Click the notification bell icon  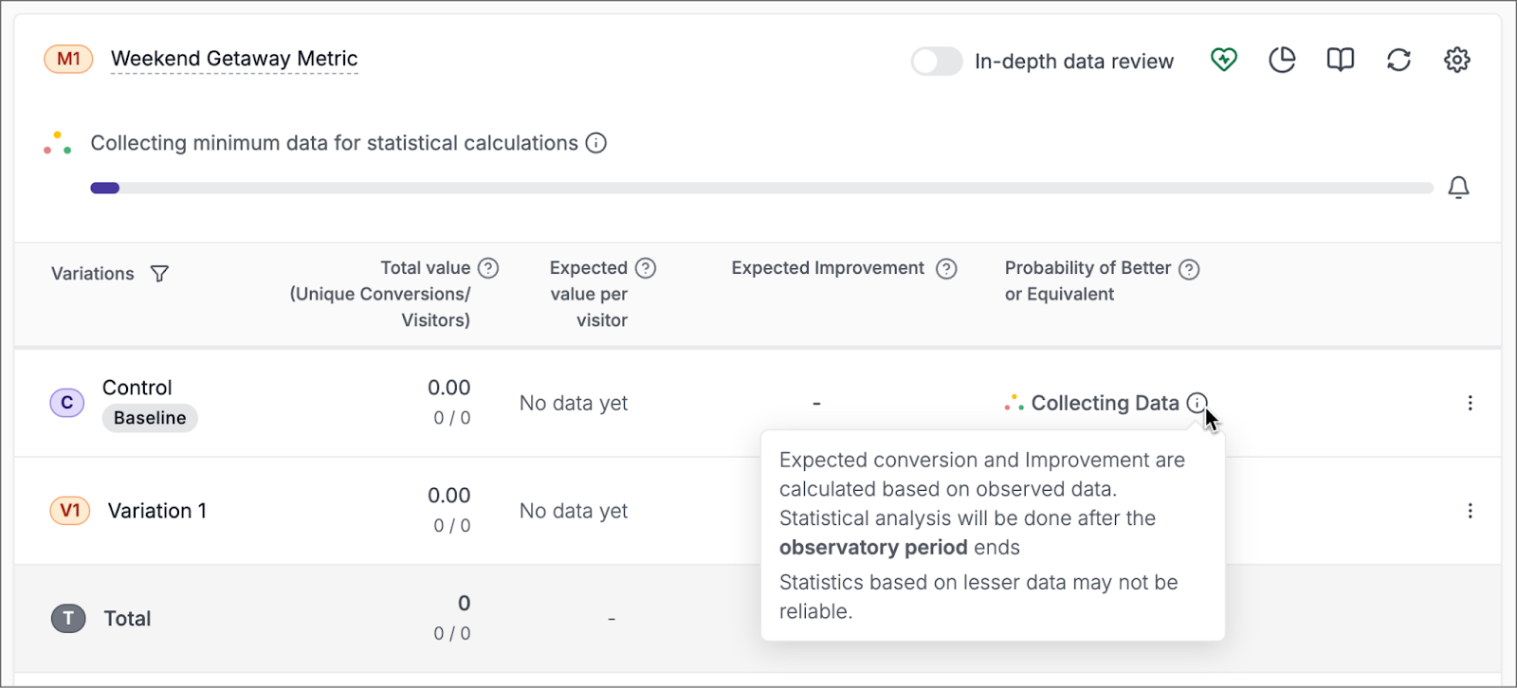point(1458,188)
